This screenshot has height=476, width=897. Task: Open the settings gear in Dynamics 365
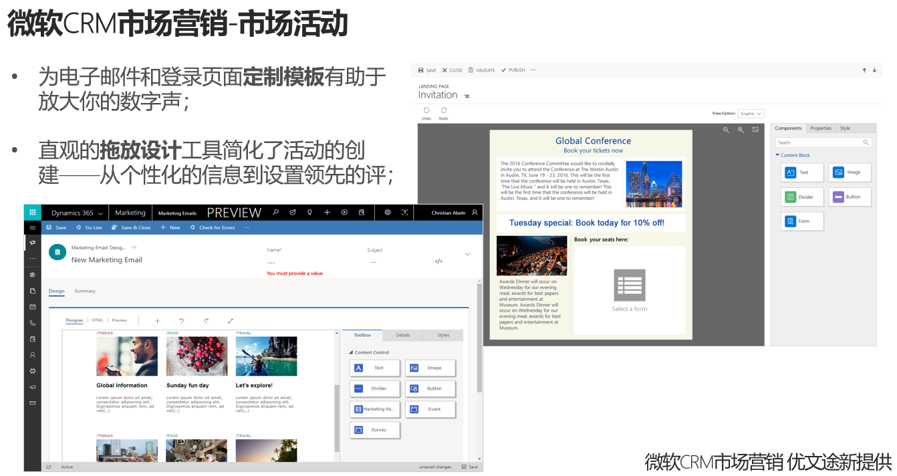387,213
